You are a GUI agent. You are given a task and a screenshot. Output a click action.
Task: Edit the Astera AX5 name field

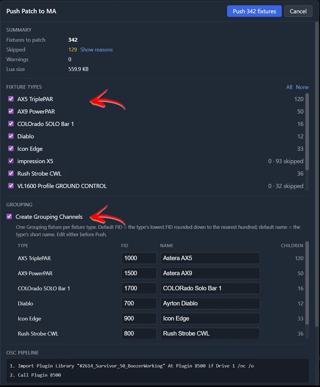pyautogui.click(x=210, y=258)
